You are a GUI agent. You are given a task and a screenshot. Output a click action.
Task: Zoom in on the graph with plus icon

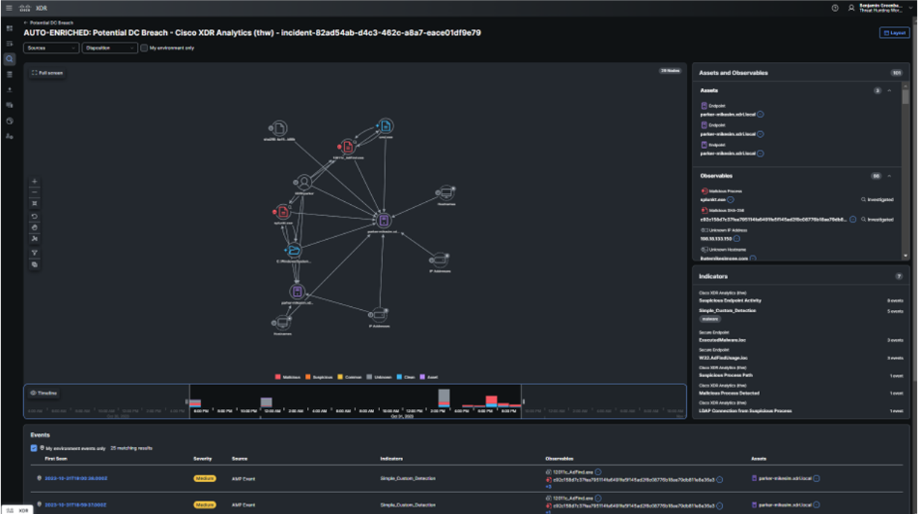[34, 182]
